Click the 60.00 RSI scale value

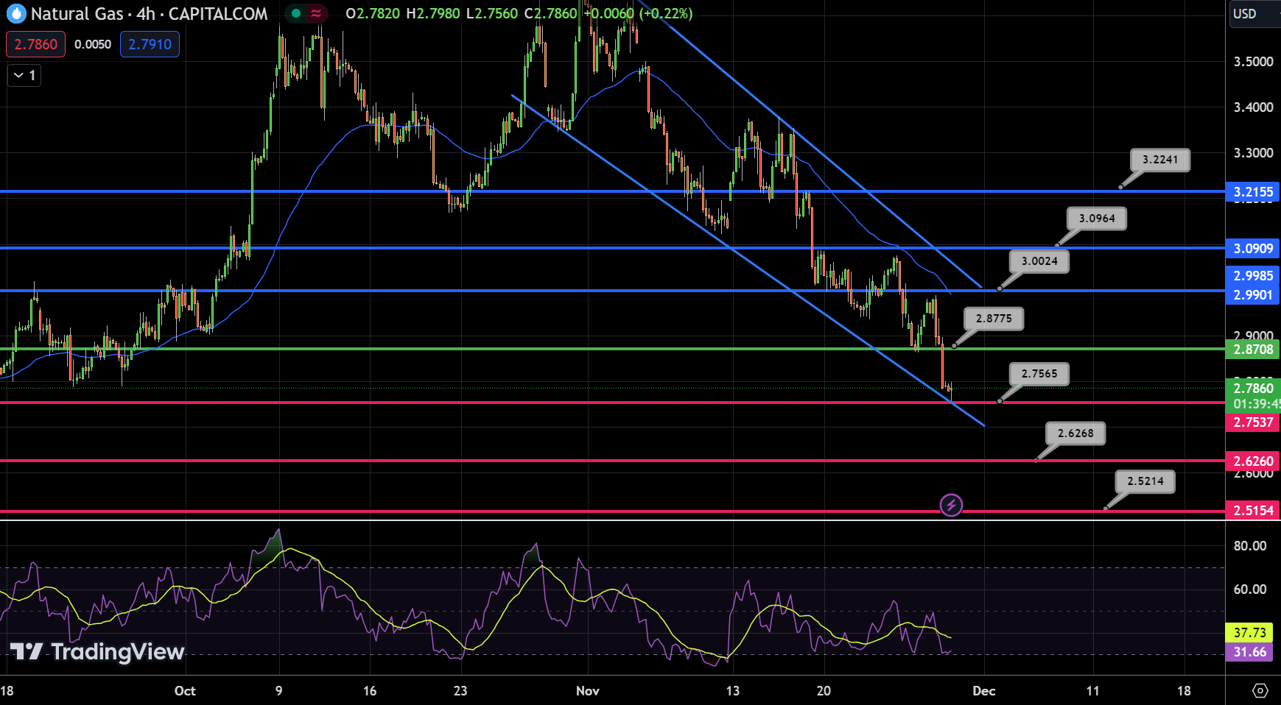1250,589
